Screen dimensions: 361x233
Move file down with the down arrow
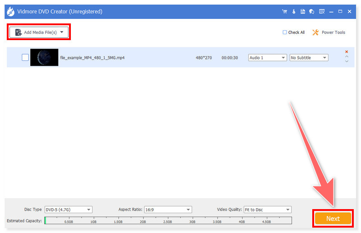tap(347, 61)
